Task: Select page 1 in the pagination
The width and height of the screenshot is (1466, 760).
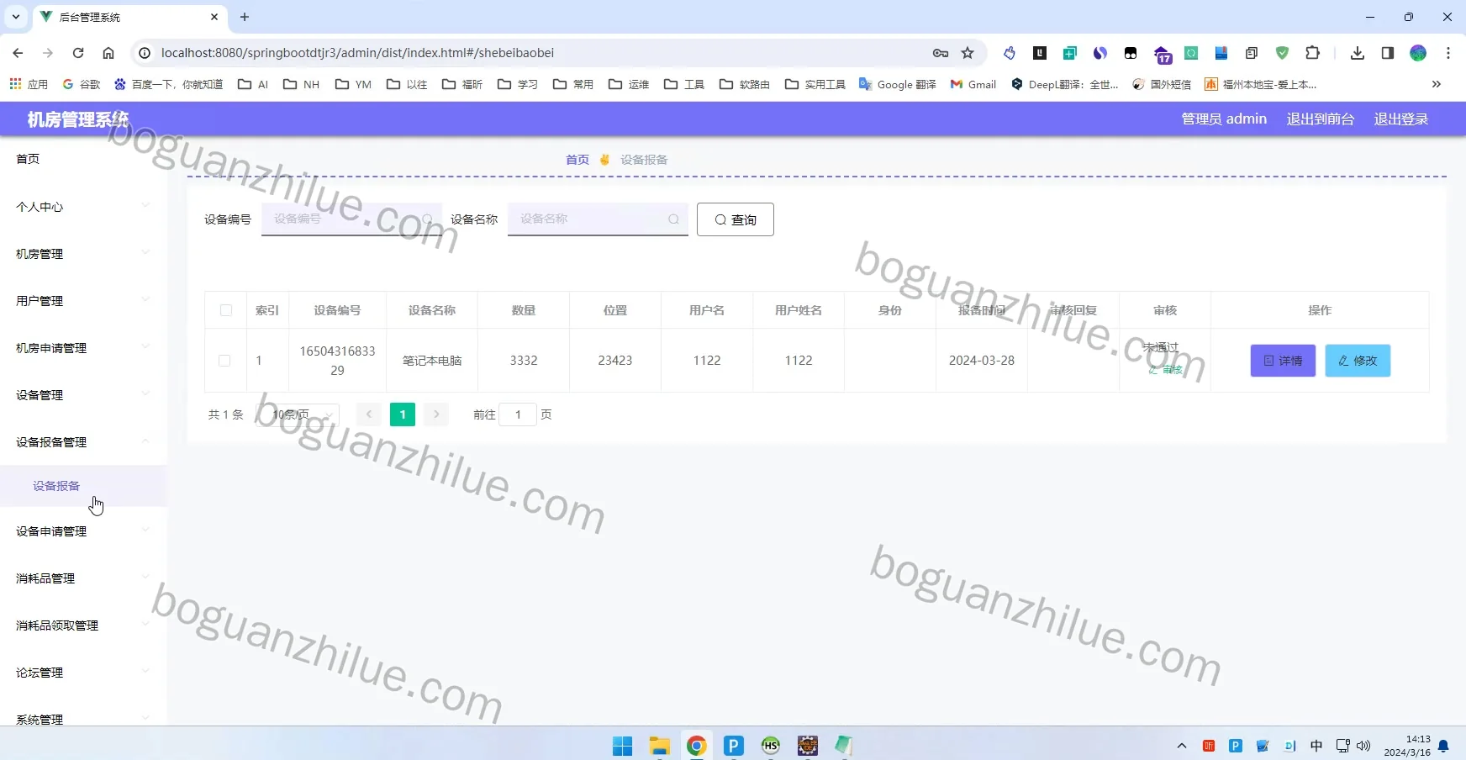Action: coord(403,414)
